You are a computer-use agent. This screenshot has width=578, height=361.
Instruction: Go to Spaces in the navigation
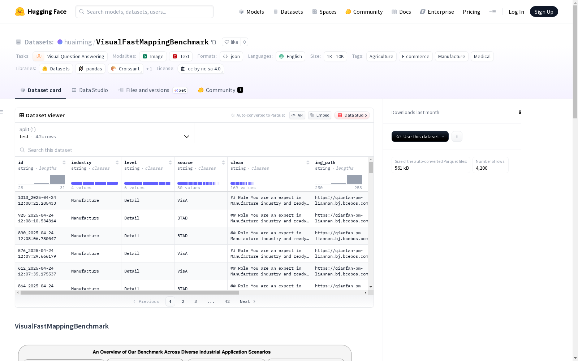[324, 12]
